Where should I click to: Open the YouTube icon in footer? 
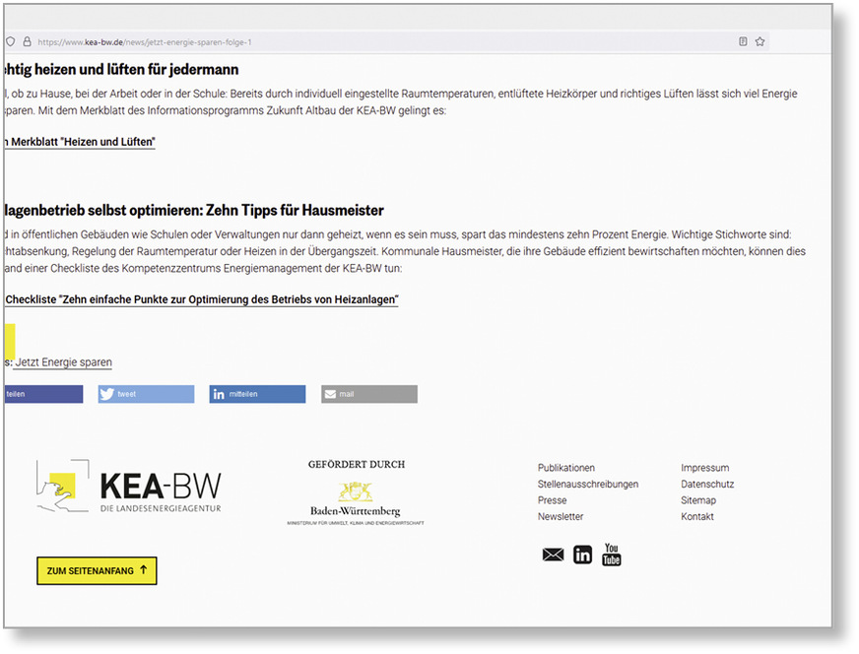click(x=612, y=555)
